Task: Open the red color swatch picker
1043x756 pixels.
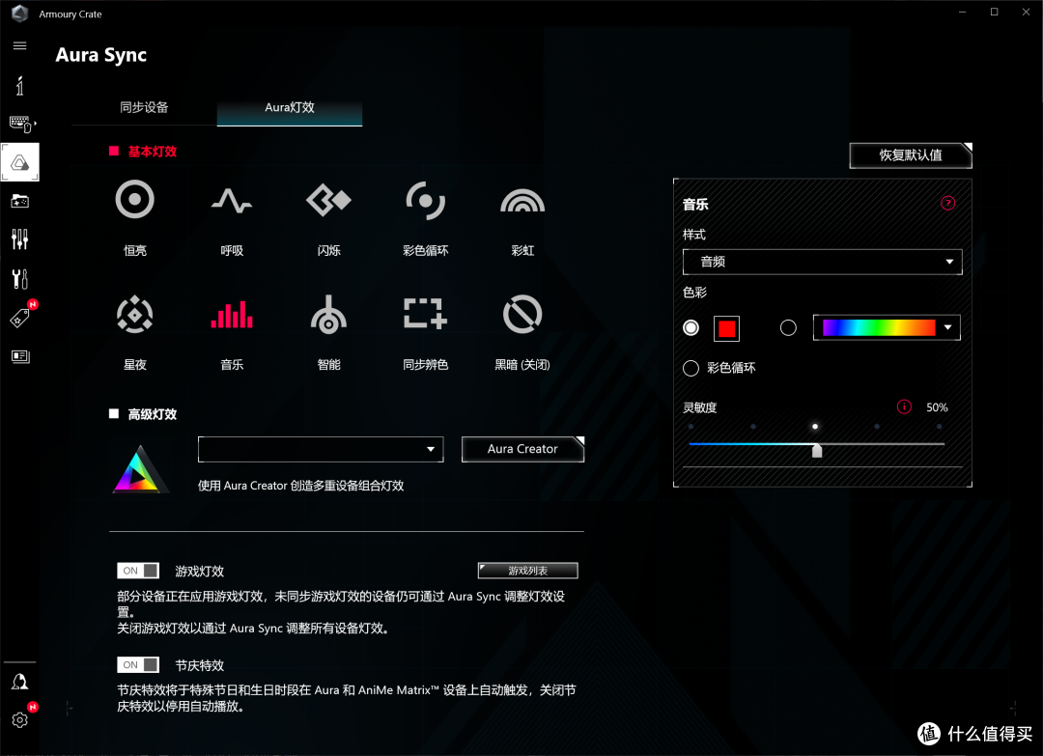Action: click(x=726, y=328)
